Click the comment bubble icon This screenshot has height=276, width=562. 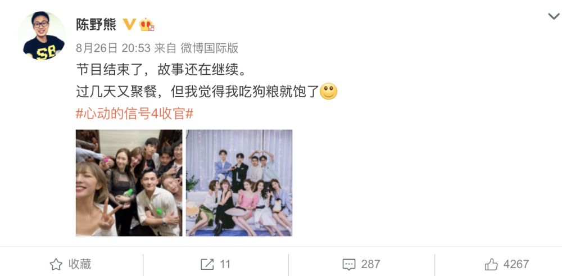coord(349,265)
